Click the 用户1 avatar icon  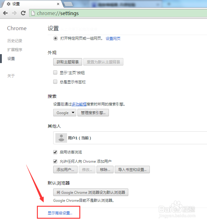pos(61,138)
